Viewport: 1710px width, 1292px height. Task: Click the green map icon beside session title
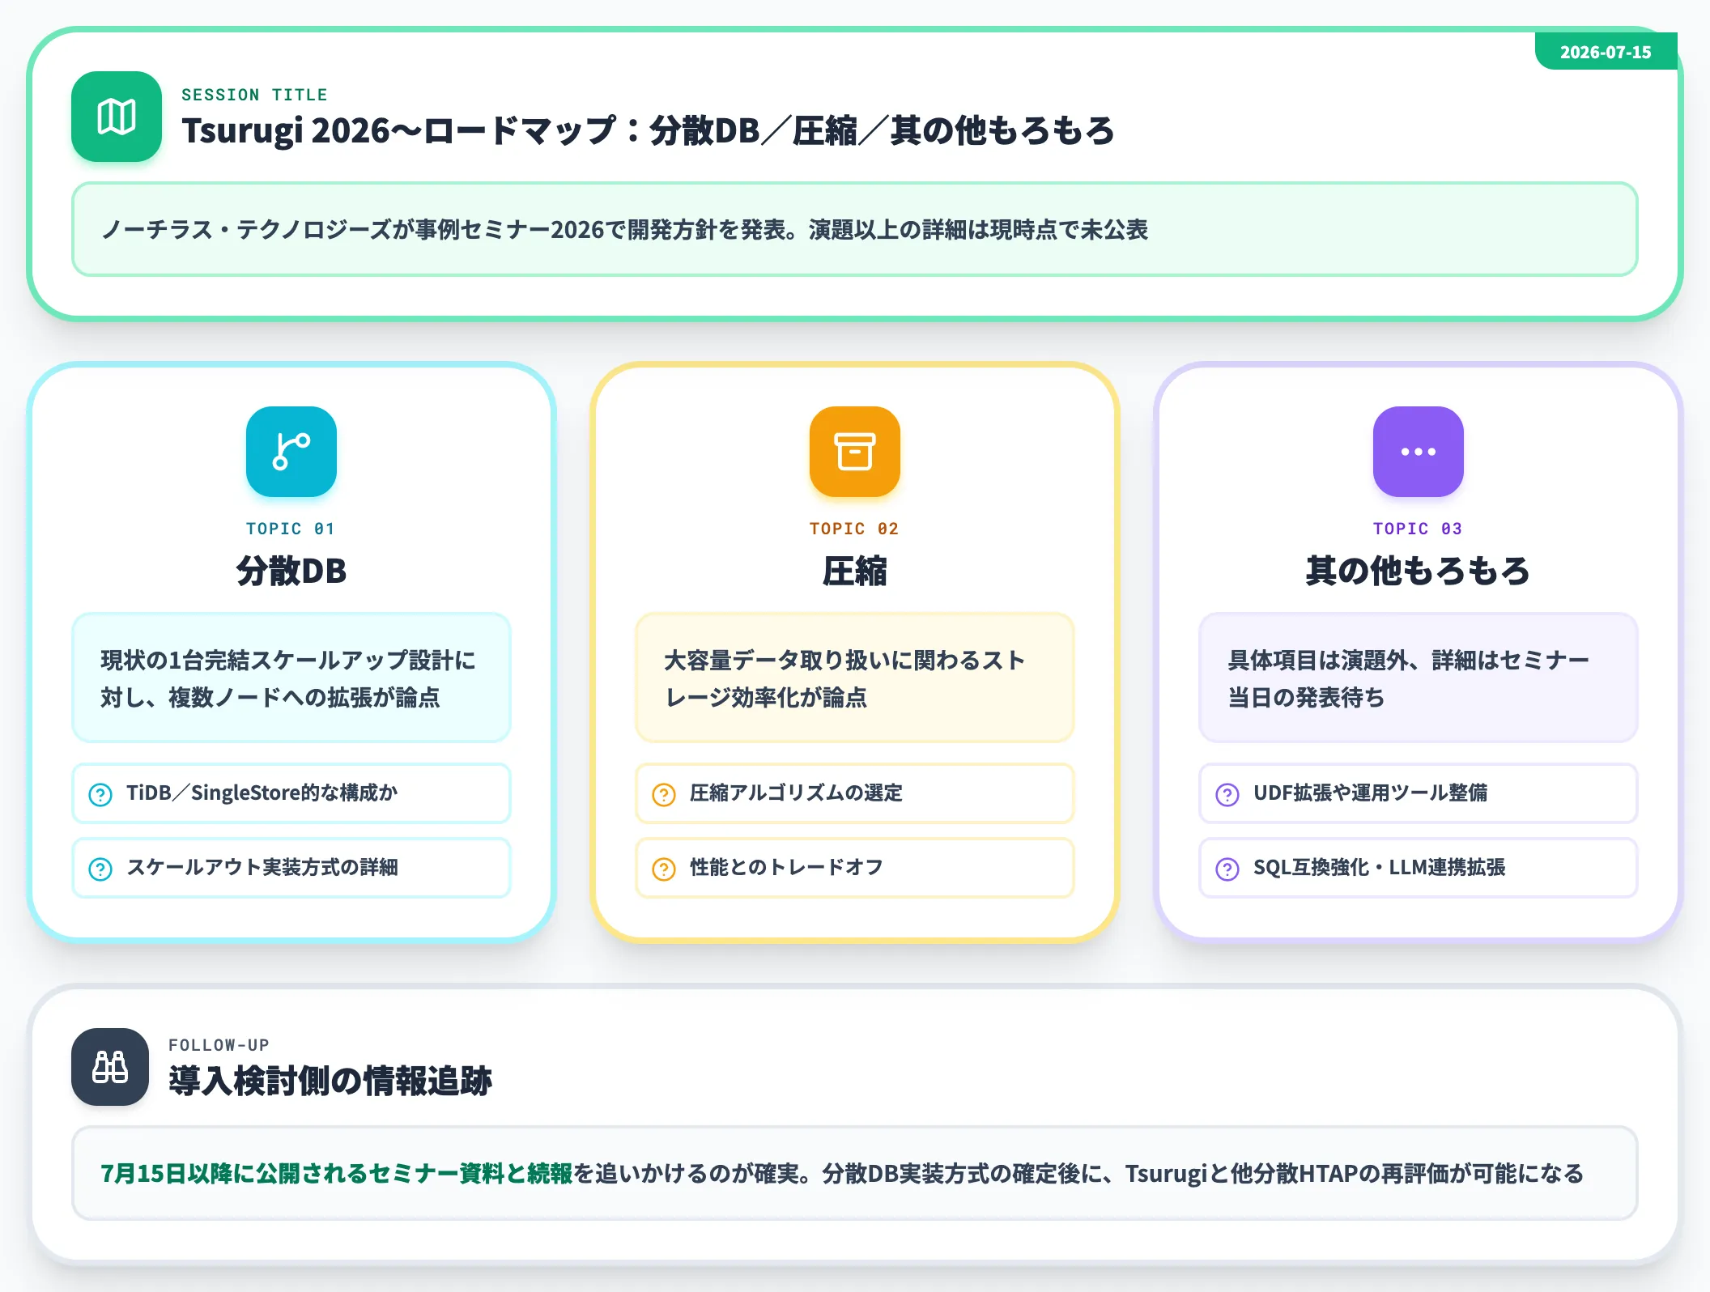point(117,117)
